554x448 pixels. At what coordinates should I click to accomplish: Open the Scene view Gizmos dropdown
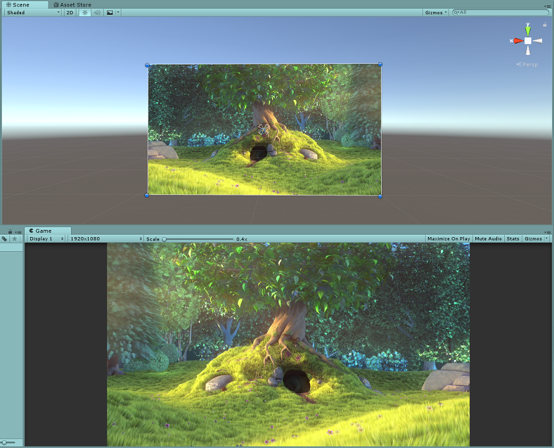[x=436, y=12]
